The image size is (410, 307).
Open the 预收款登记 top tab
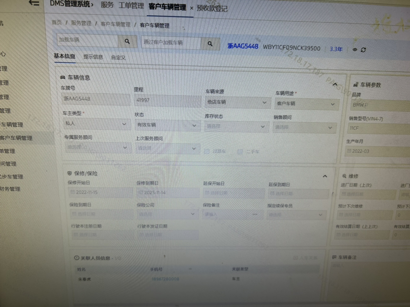212,8
